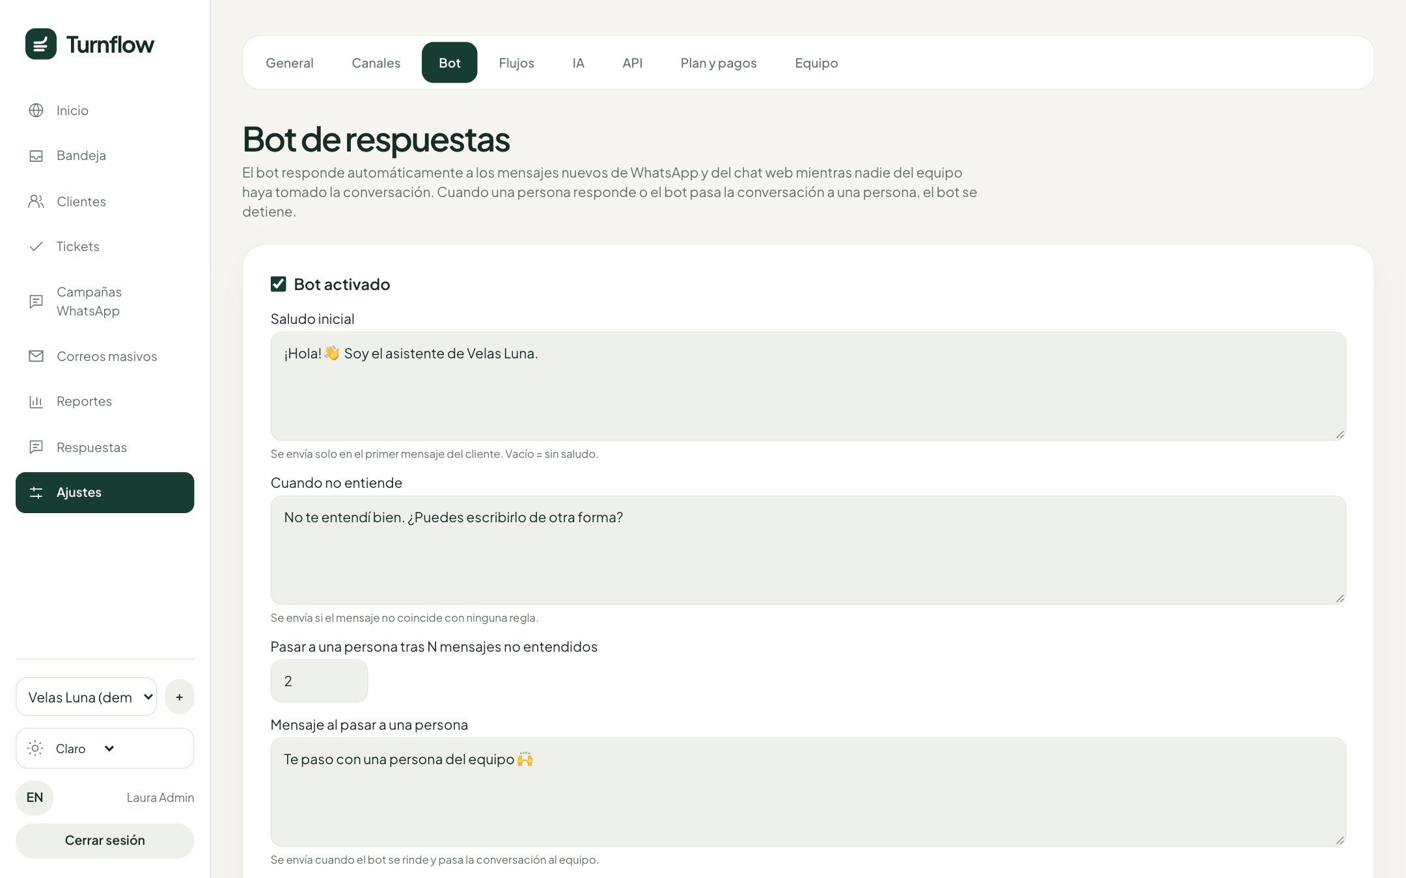
Task: Open the Reportes label in sidebar
Action: (x=84, y=402)
